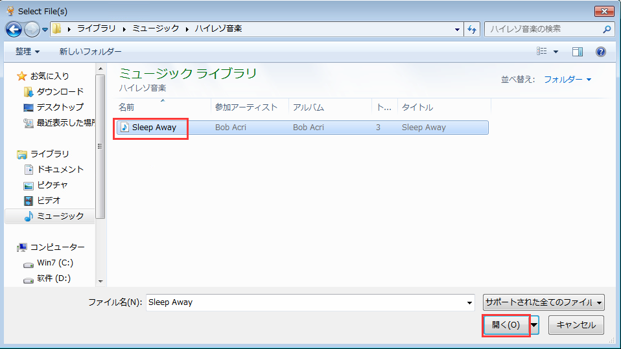This screenshot has width=621, height=349.
Task: Click the sidebar scrollbar down arrow
Action: [x=100, y=282]
